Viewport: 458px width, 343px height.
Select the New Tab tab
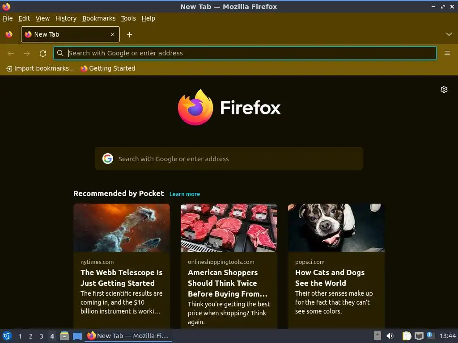70,34
